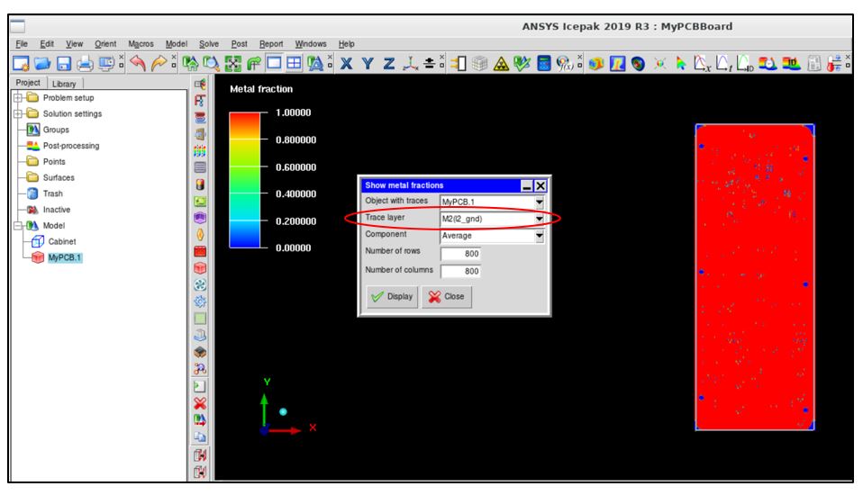Switch to four-window view icon
The image size is (863, 495).
click(294, 63)
